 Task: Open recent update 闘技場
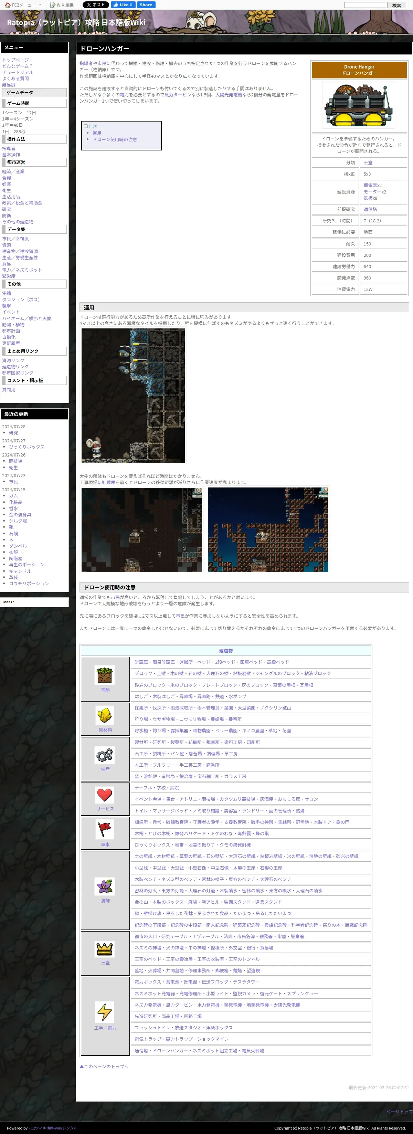(x=16, y=461)
